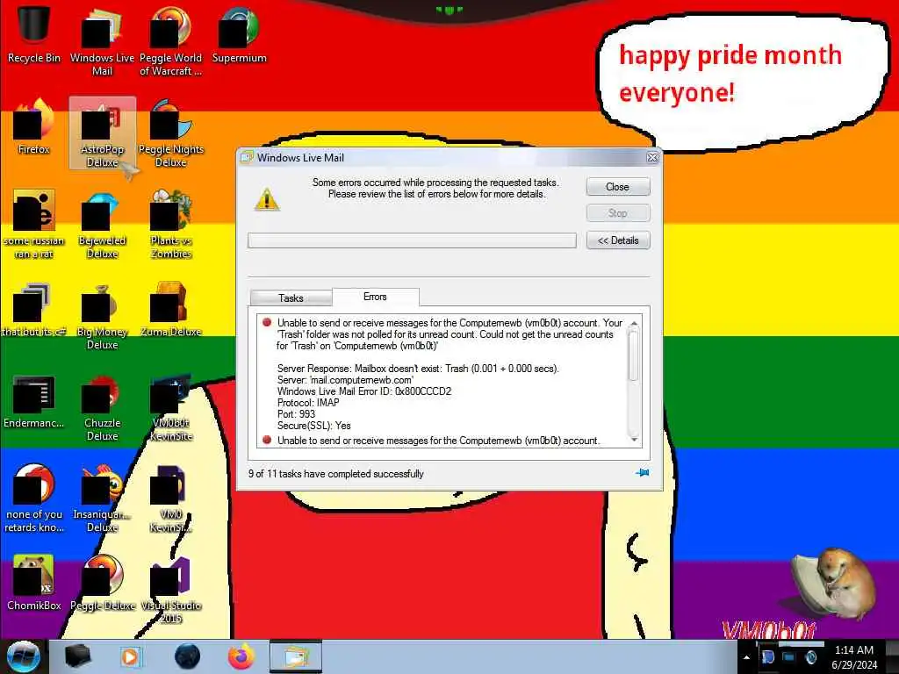The height and width of the screenshot is (674, 899).
Task: Pin the error dialog with pushpin icon
Action: click(642, 473)
